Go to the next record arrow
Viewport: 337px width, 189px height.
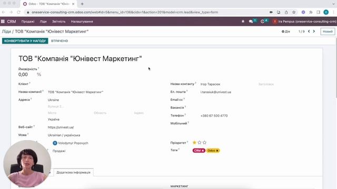click(314, 31)
